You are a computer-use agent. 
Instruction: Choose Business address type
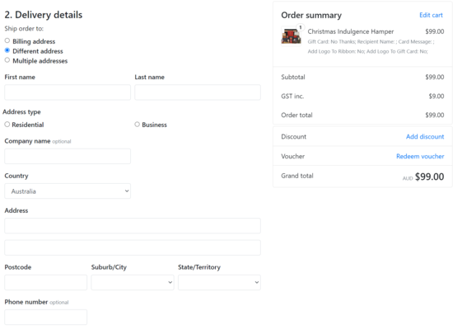138,125
